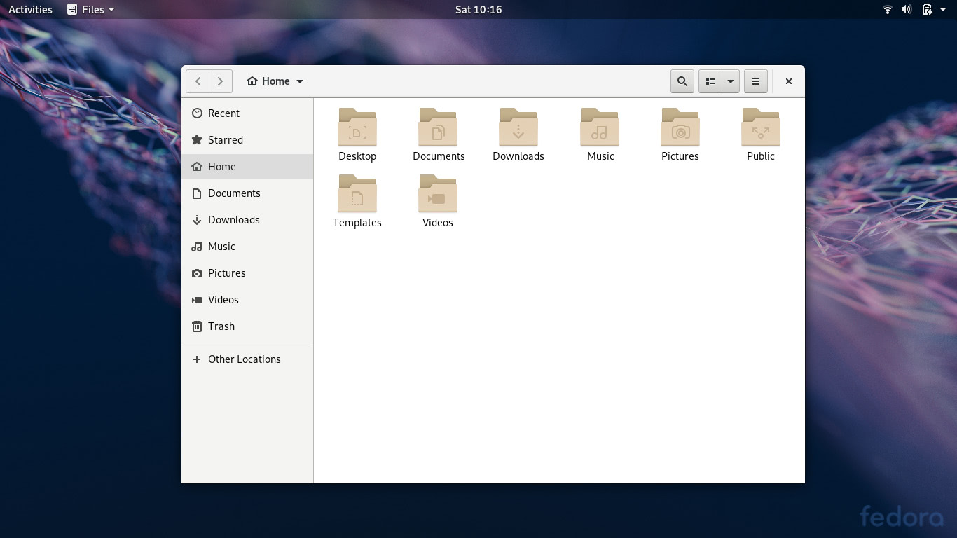Switch to list view layout
The image size is (957, 538).
(710, 81)
